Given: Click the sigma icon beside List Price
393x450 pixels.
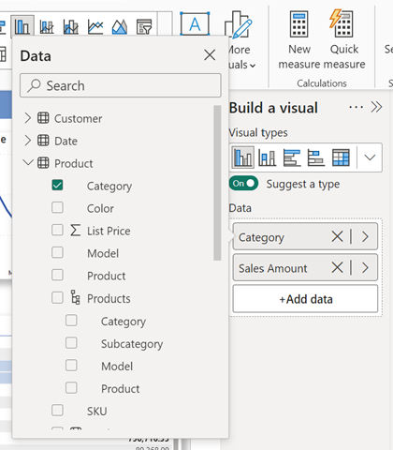Looking at the screenshot, I should [x=75, y=230].
